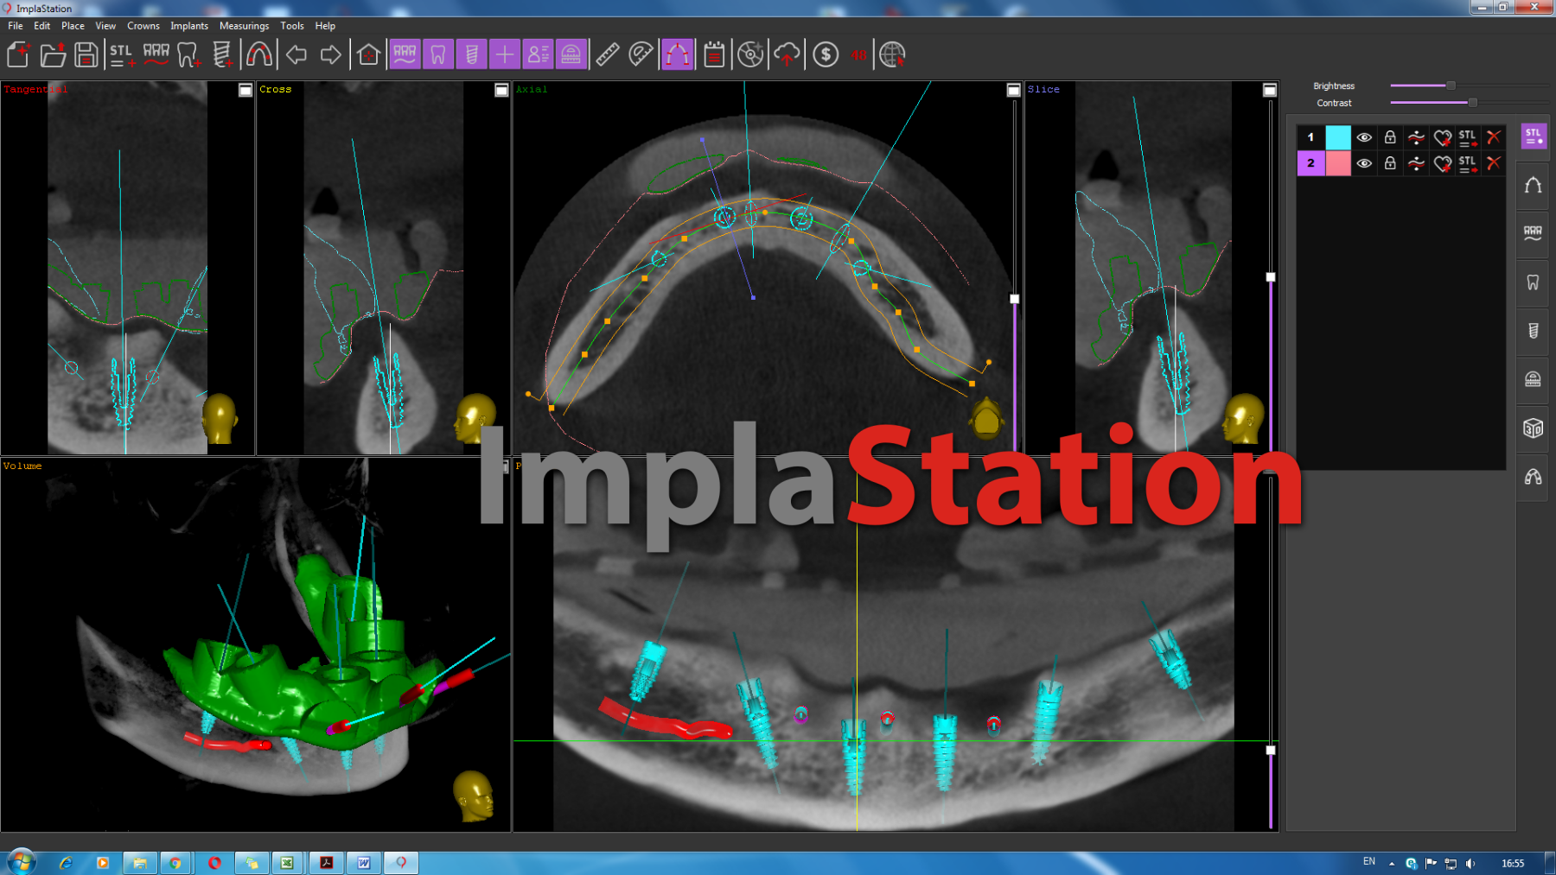The height and width of the screenshot is (875, 1556).
Task: Click the disc export toolbar icon
Action: point(750,54)
